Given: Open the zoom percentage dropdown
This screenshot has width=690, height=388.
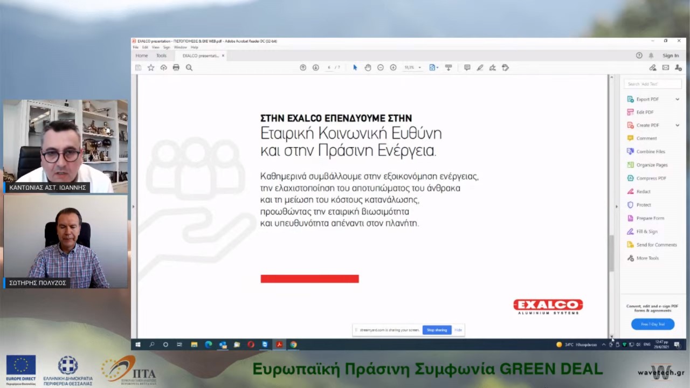Looking at the screenshot, I should click(x=419, y=68).
